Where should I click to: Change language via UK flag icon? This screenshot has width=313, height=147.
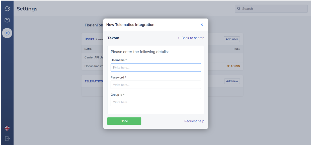[x=7, y=128]
